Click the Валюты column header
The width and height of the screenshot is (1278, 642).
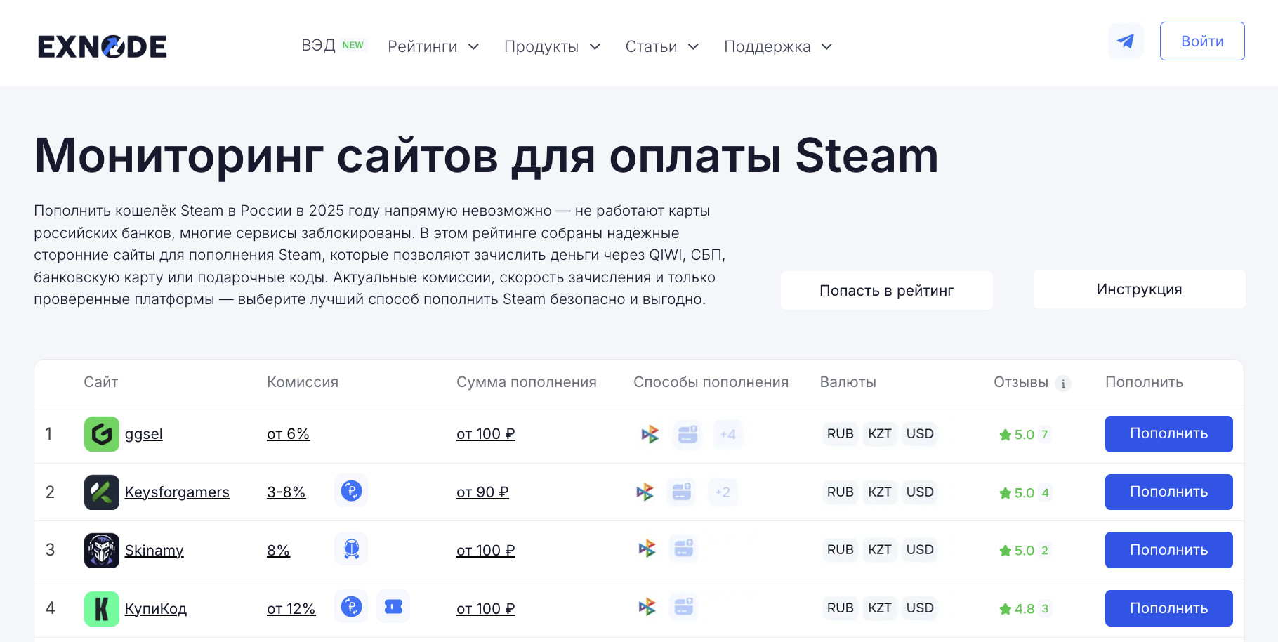(x=848, y=382)
